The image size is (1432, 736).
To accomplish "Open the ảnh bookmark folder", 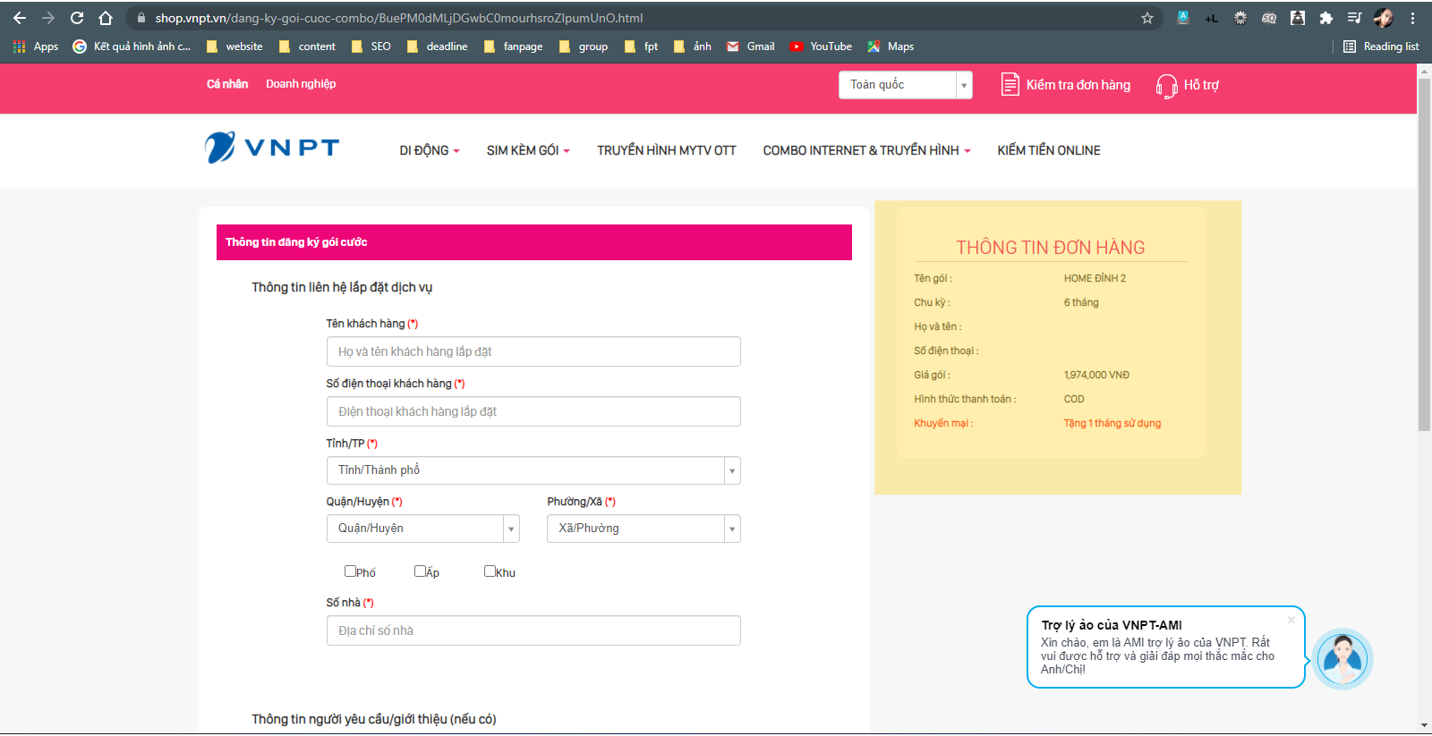I will coord(693,47).
